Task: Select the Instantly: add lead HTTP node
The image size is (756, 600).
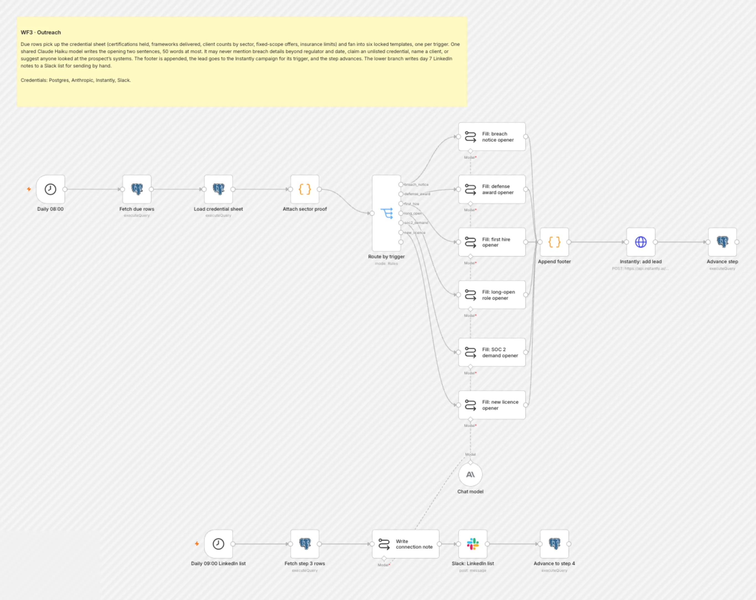Action: [641, 242]
